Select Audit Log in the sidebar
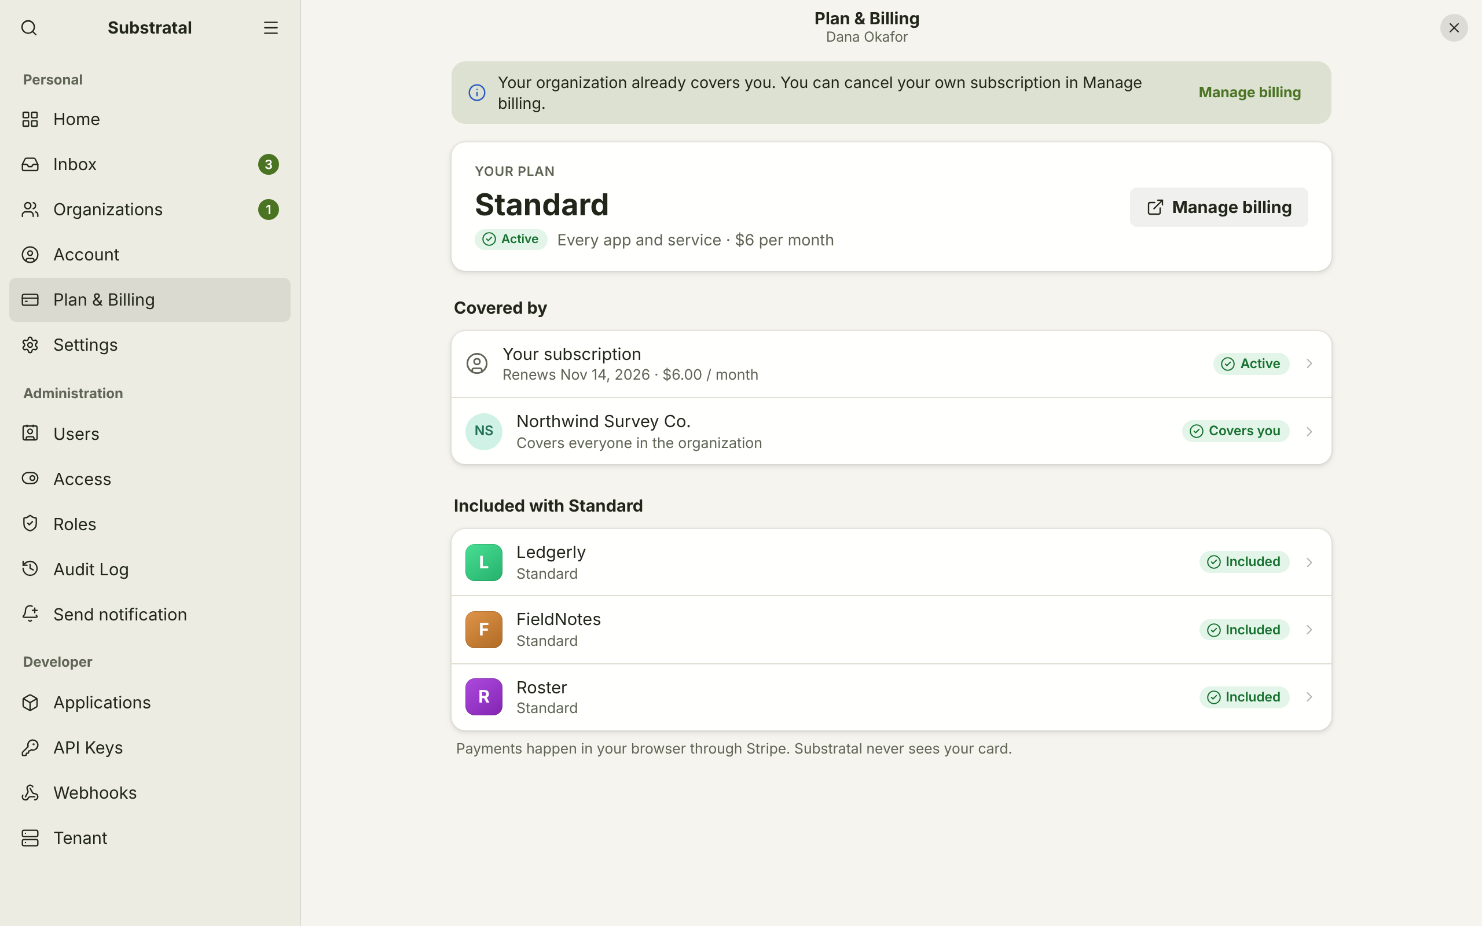Viewport: 1482px width, 926px height. pos(150,569)
